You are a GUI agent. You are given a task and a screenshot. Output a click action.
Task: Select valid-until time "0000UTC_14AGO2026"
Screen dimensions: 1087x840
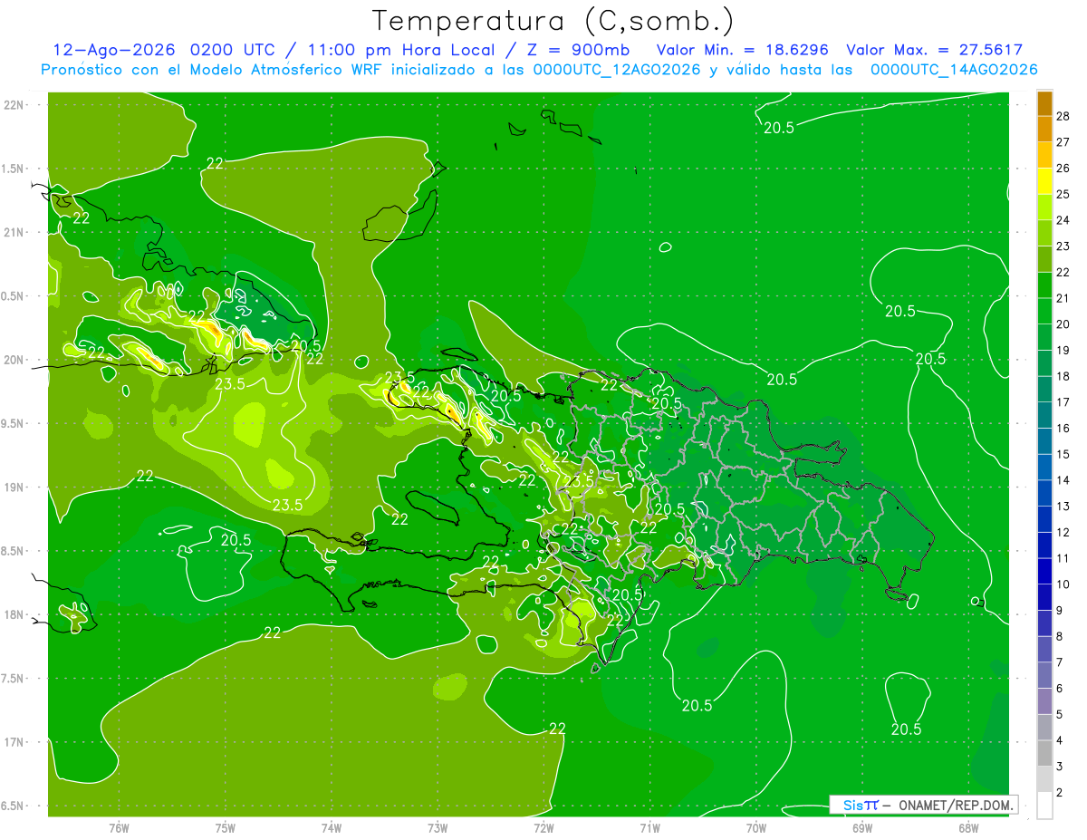[954, 69]
